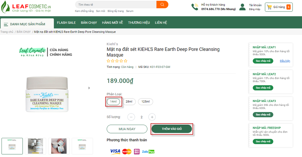302x157 pixels.
Task: Click the account user icon
Action: [242, 7]
